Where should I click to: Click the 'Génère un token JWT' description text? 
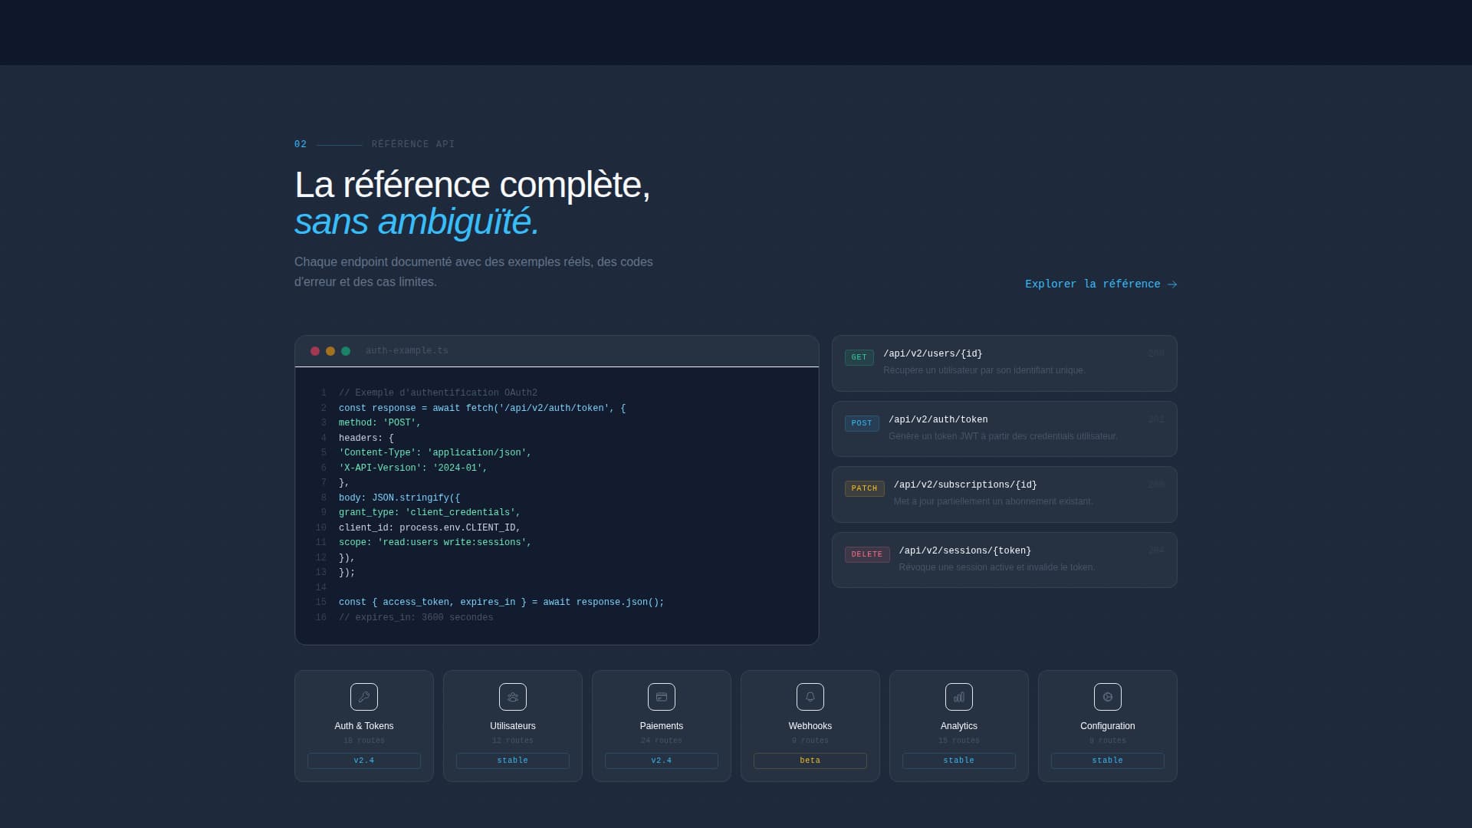tap(1003, 436)
